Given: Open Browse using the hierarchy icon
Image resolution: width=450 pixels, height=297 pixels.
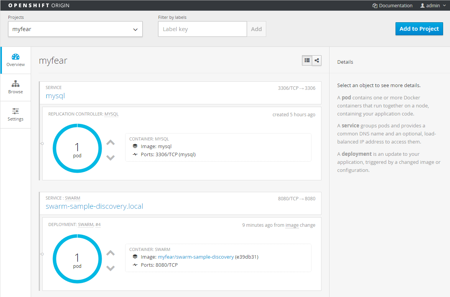Looking at the screenshot, I should 15,84.
